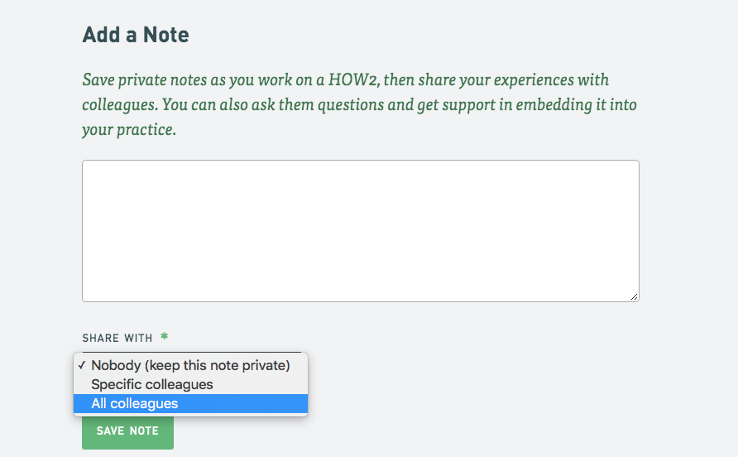Click the word 'Note' in the heading
Image resolution: width=738 pixels, height=457 pixels.
(x=165, y=35)
